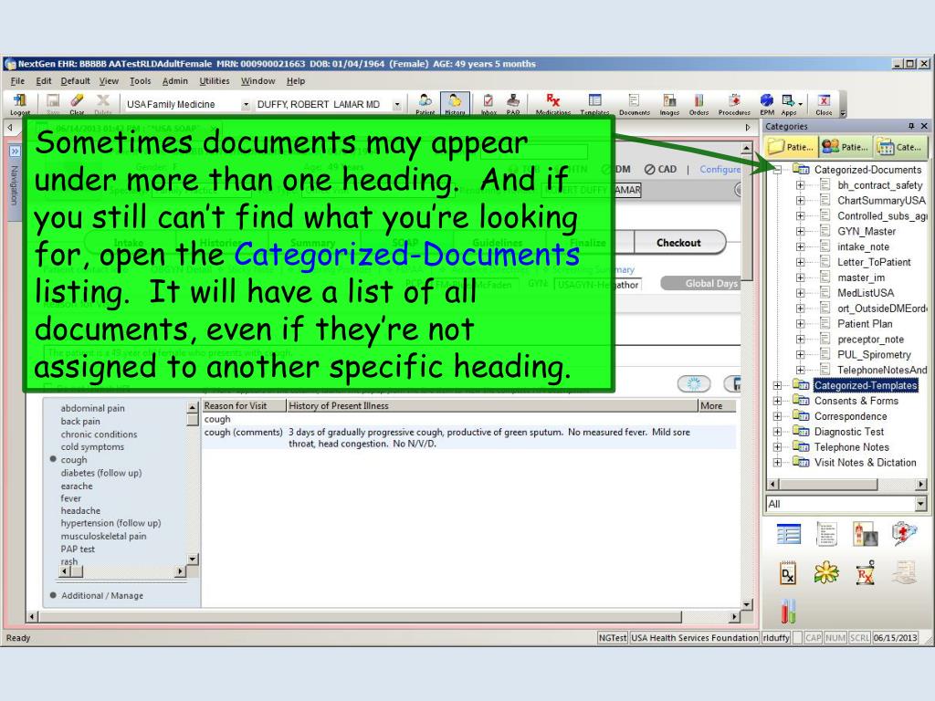935x701 pixels.
Task: Switch to the first Patie... folder tab
Action: [x=790, y=147]
